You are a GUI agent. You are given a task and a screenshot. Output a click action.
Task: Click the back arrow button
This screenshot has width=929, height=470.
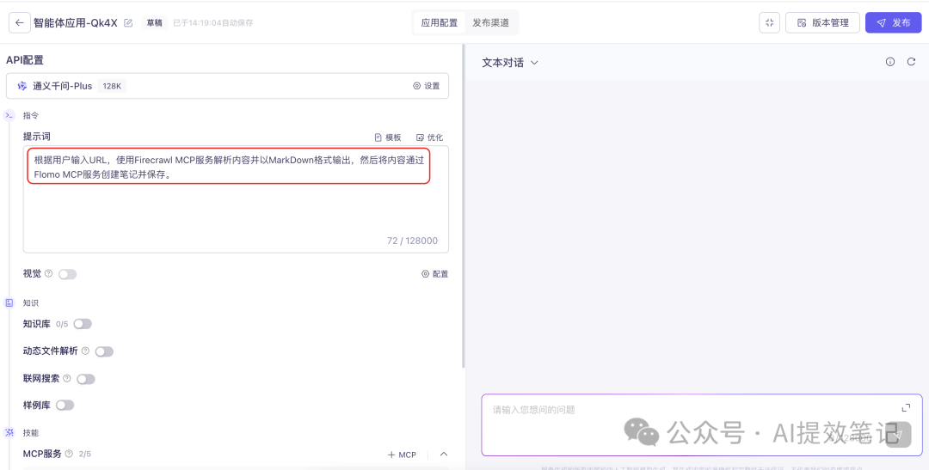point(20,23)
